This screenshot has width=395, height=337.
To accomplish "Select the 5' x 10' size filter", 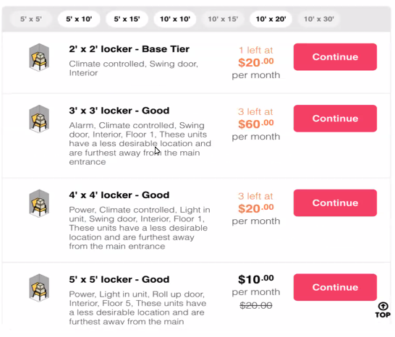I will click(x=79, y=19).
